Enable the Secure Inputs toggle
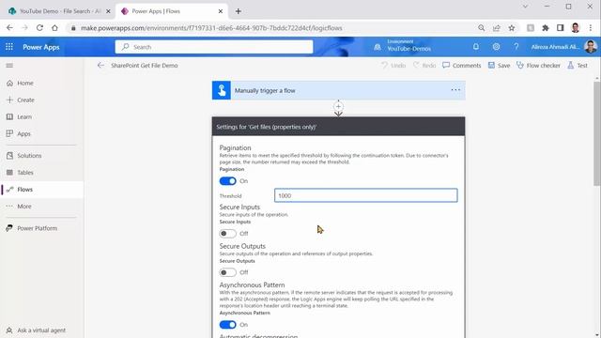Viewport: 601px width, 338px height. 227,234
